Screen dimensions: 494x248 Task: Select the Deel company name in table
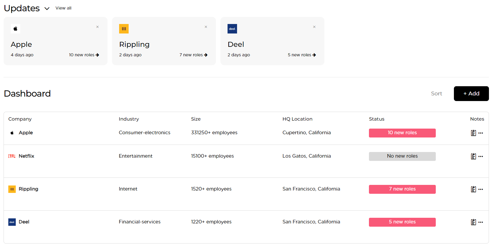click(24, 222)
